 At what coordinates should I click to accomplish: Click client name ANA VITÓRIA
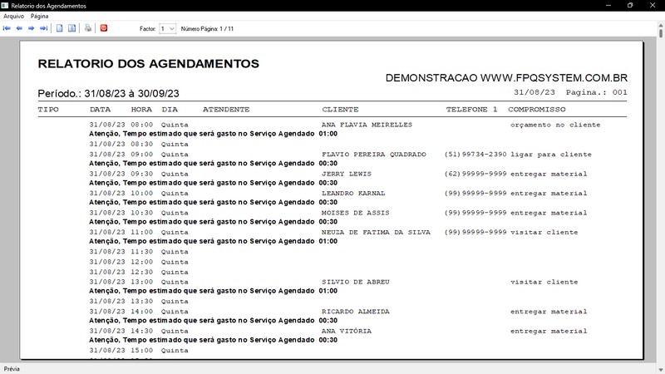click(x=347, y=331)
